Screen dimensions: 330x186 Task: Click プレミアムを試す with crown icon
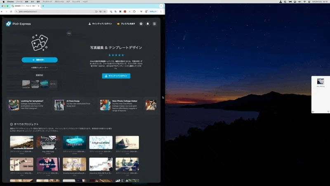pyautogui.click(x=126, y=24)
